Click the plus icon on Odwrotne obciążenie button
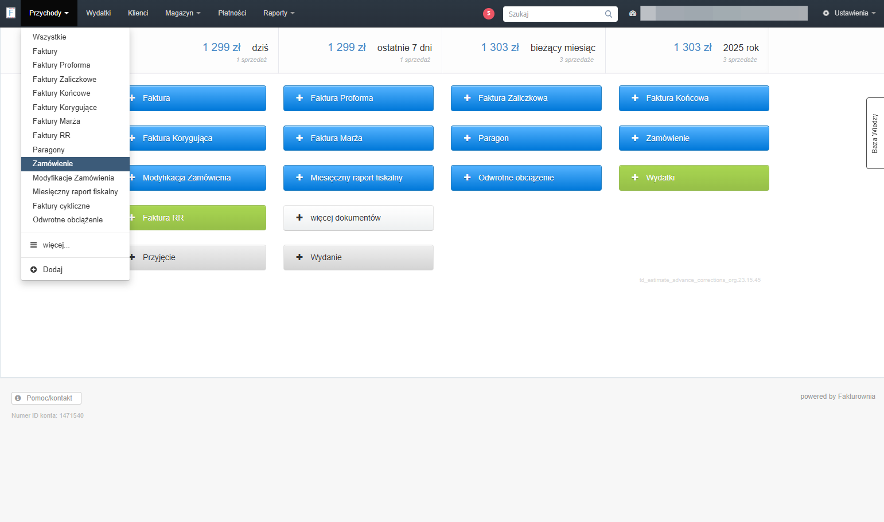 [x=467, y=178]
